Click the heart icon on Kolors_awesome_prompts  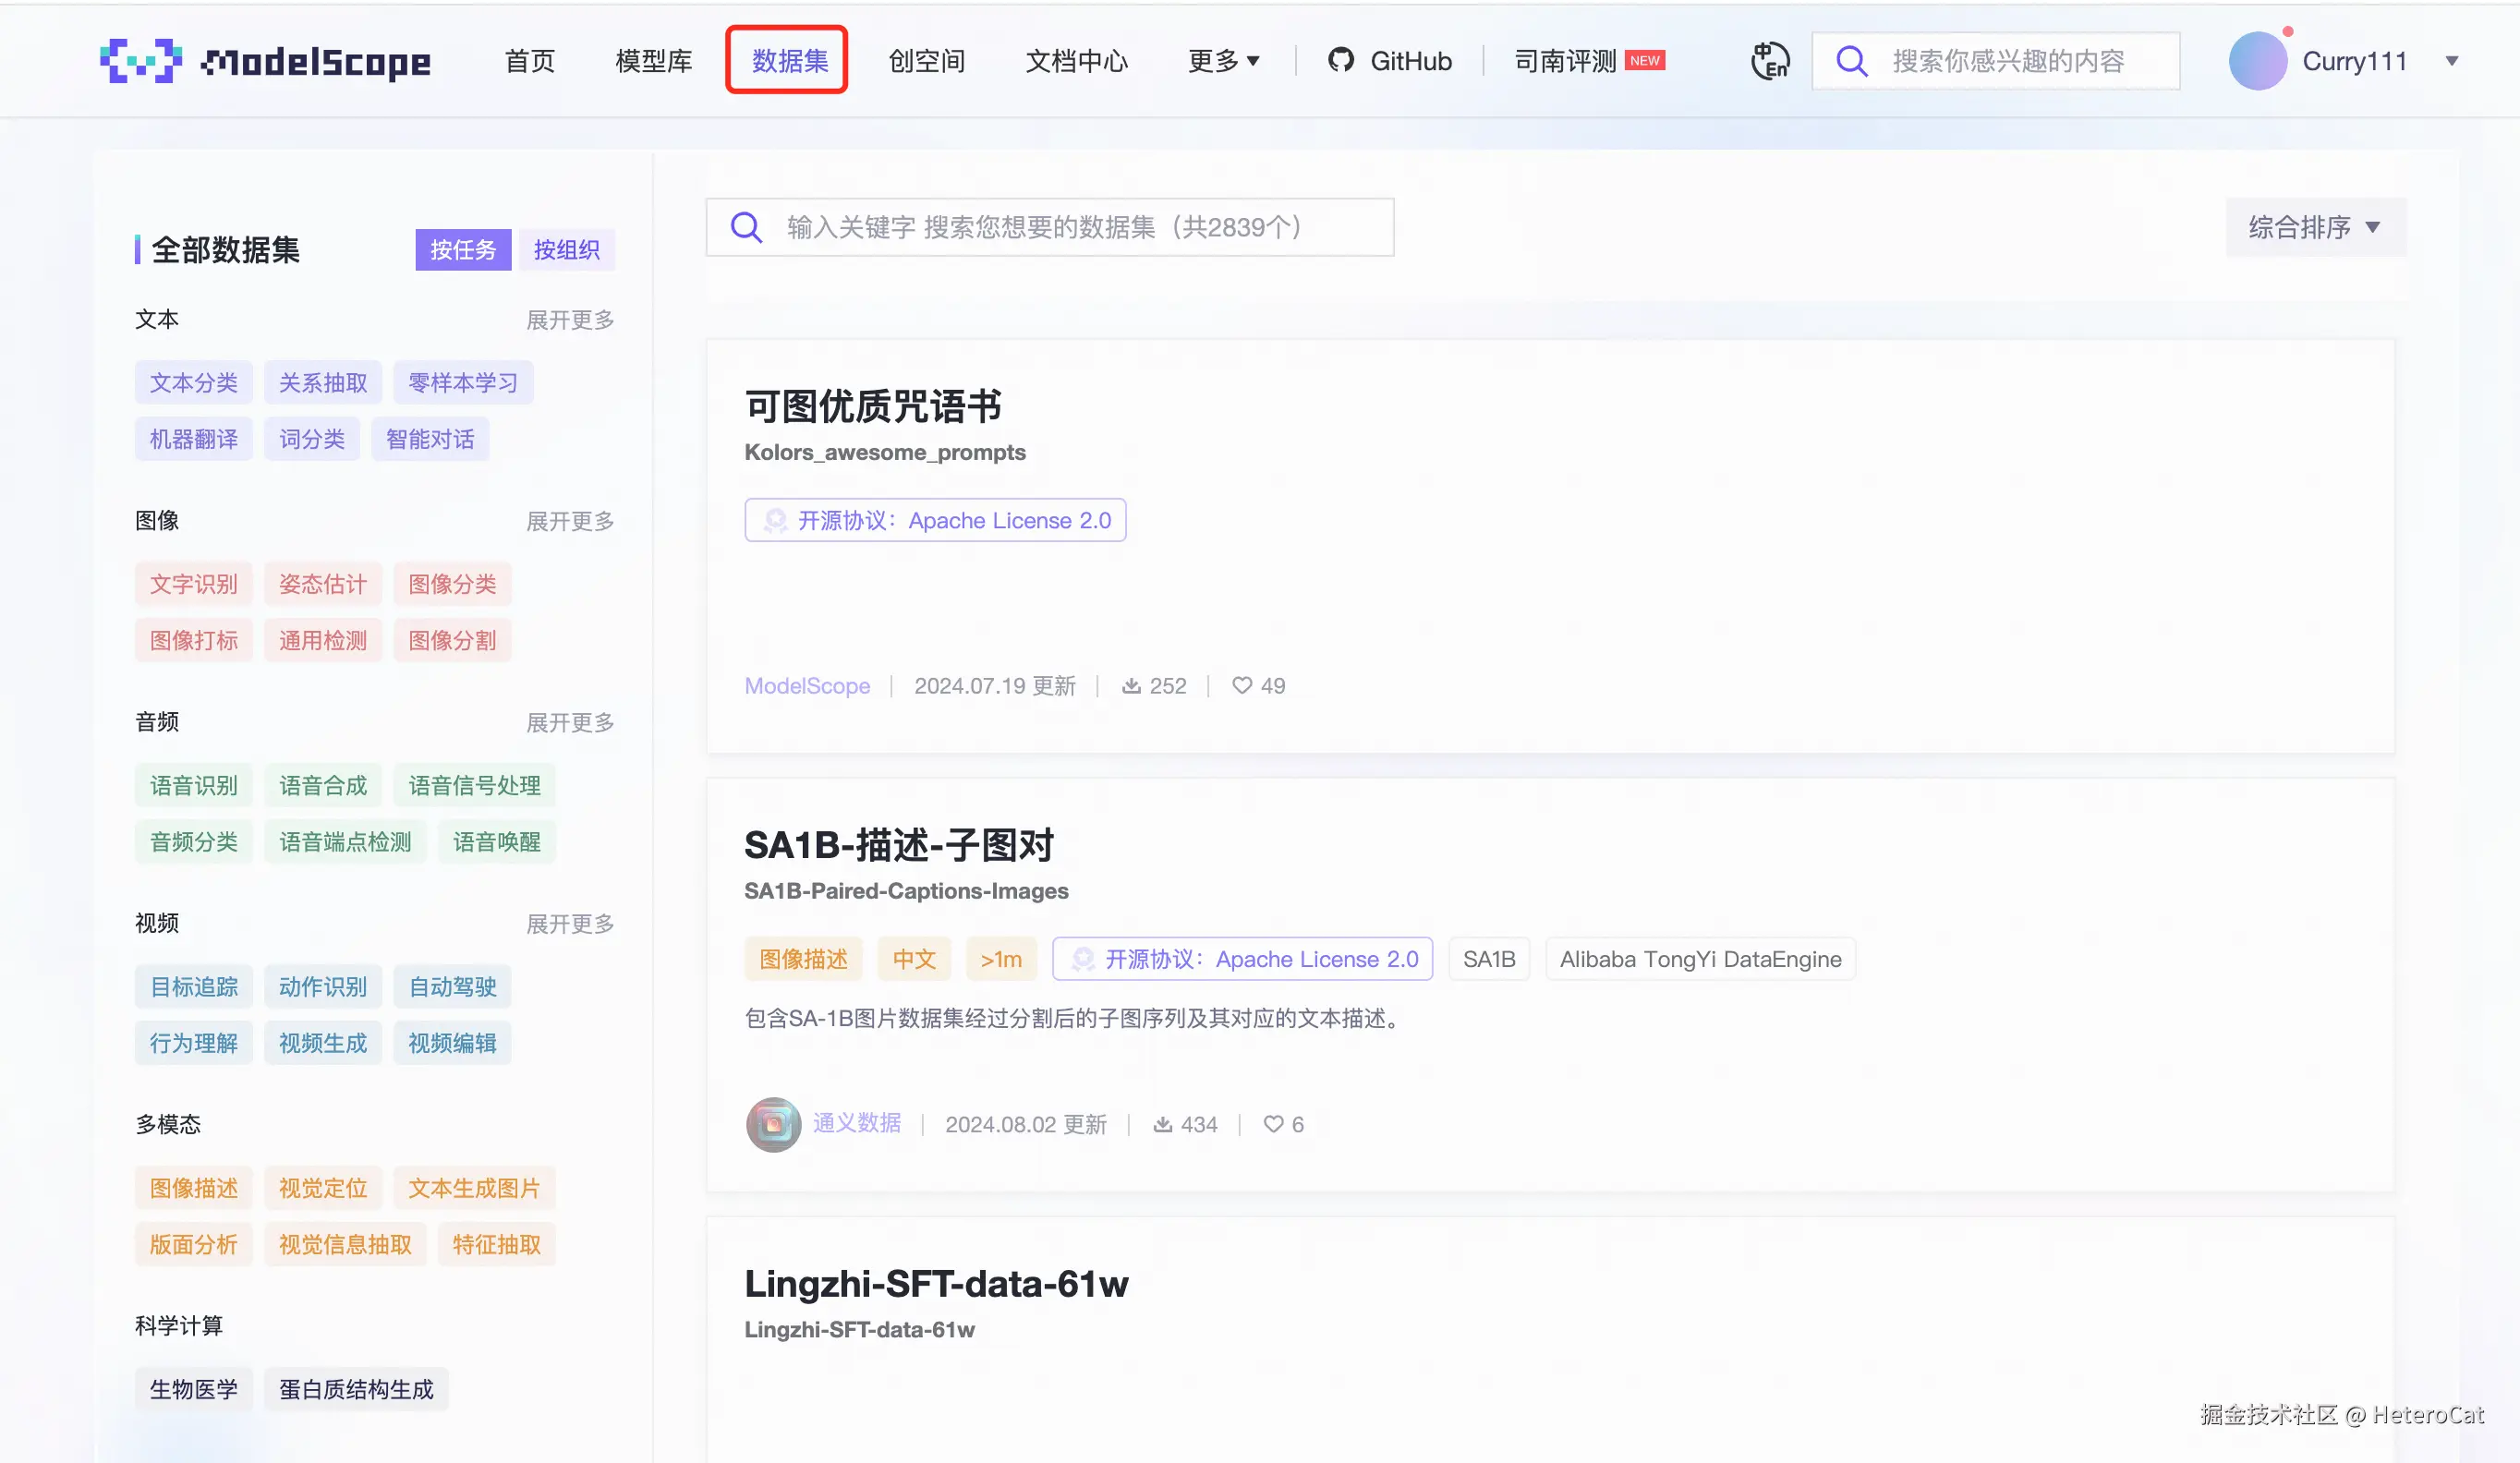1241,685
